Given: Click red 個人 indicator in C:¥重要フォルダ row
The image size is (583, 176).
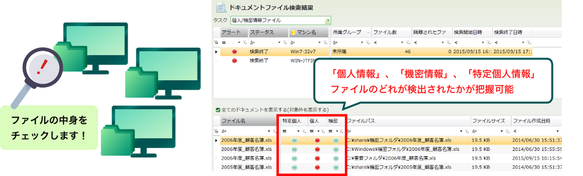Looking at the screenshot, I should tap(317, 159).
